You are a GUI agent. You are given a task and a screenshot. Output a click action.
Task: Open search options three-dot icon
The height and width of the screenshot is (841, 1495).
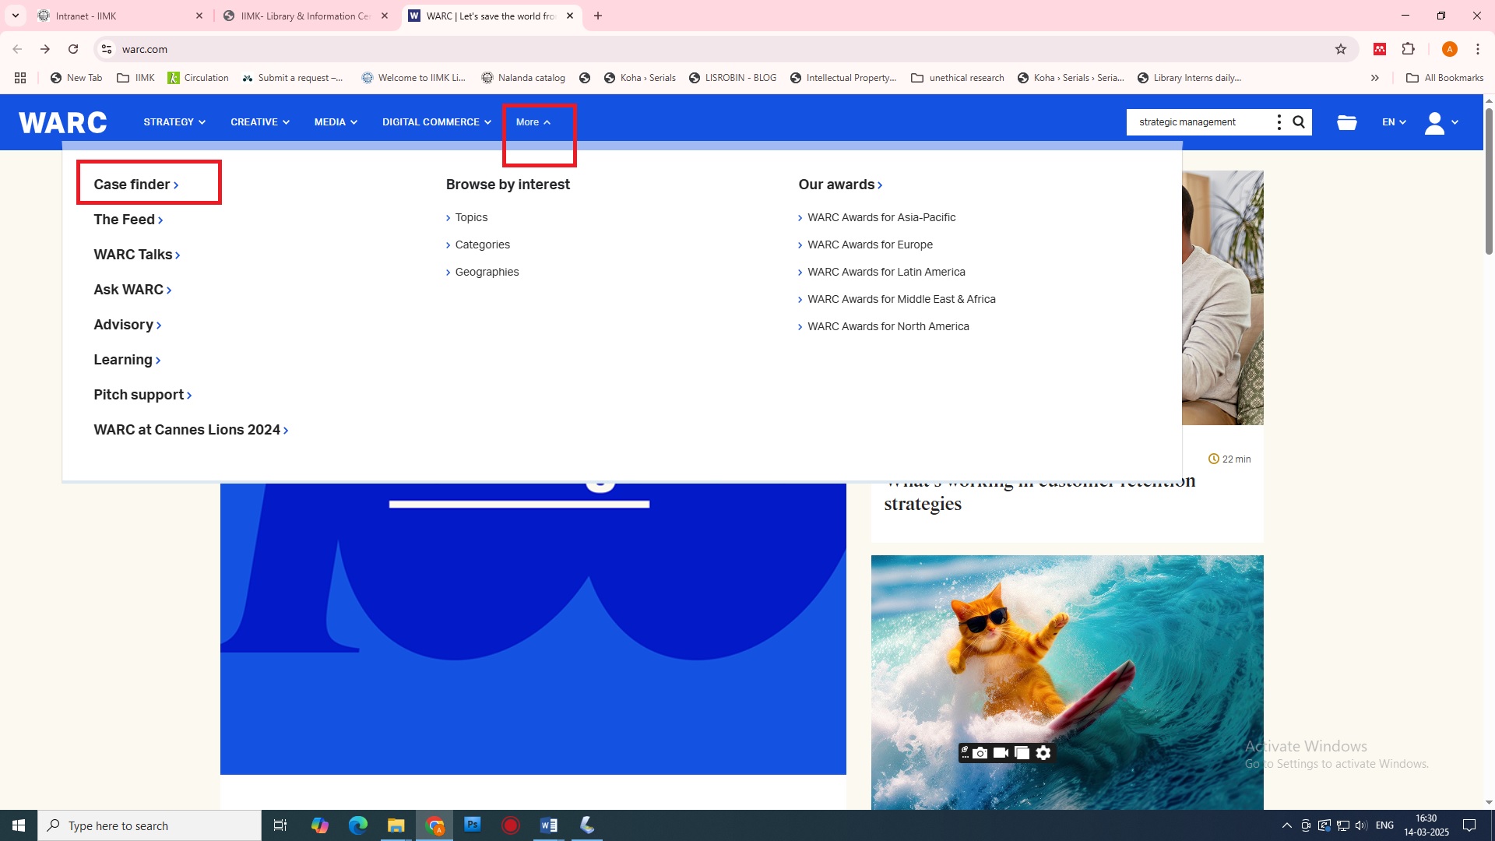(1279, 122)
